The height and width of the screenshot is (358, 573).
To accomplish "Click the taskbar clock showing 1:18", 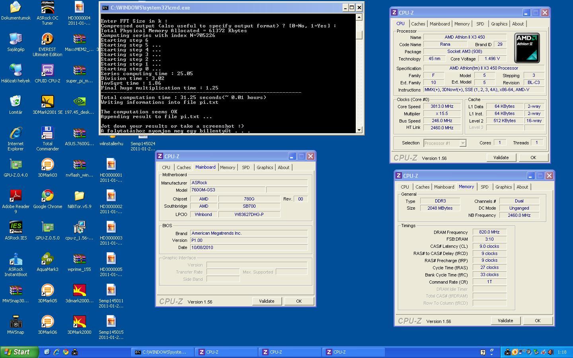I will coord(562,352).
